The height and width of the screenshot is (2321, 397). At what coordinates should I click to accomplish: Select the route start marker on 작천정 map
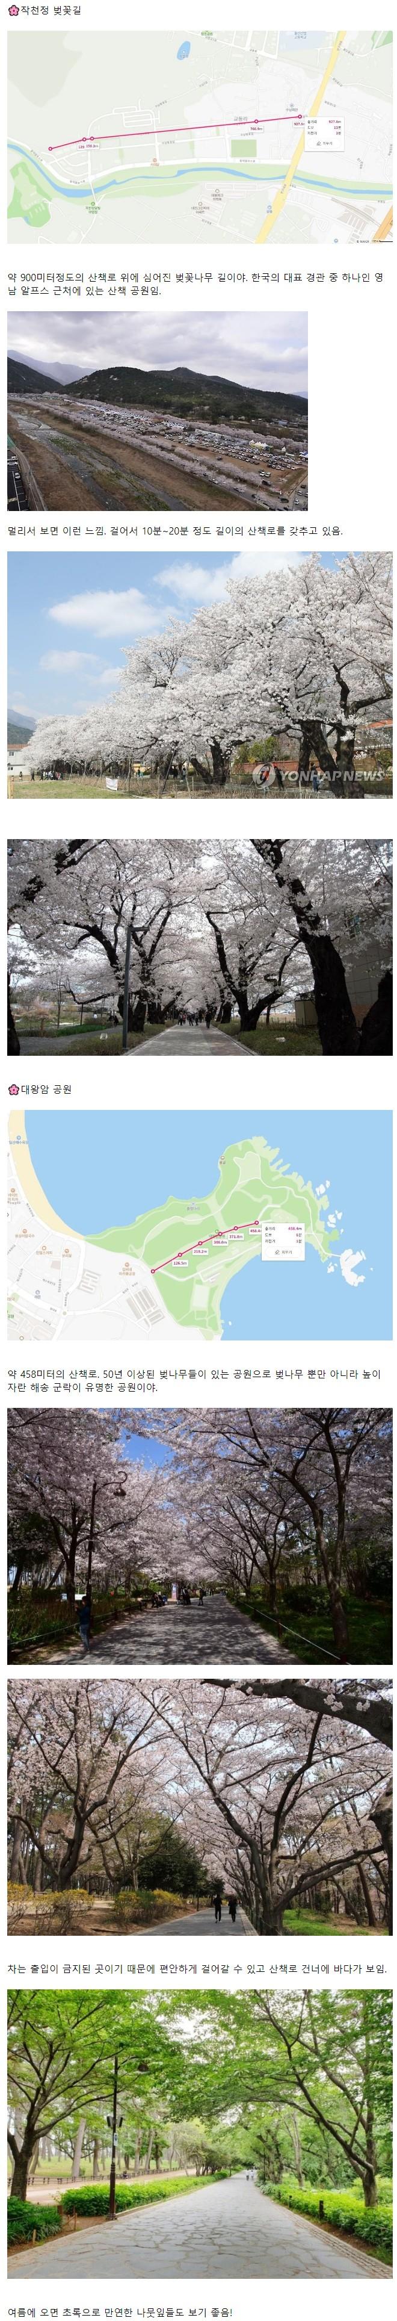pyautogui.click(x=51, y=147)
